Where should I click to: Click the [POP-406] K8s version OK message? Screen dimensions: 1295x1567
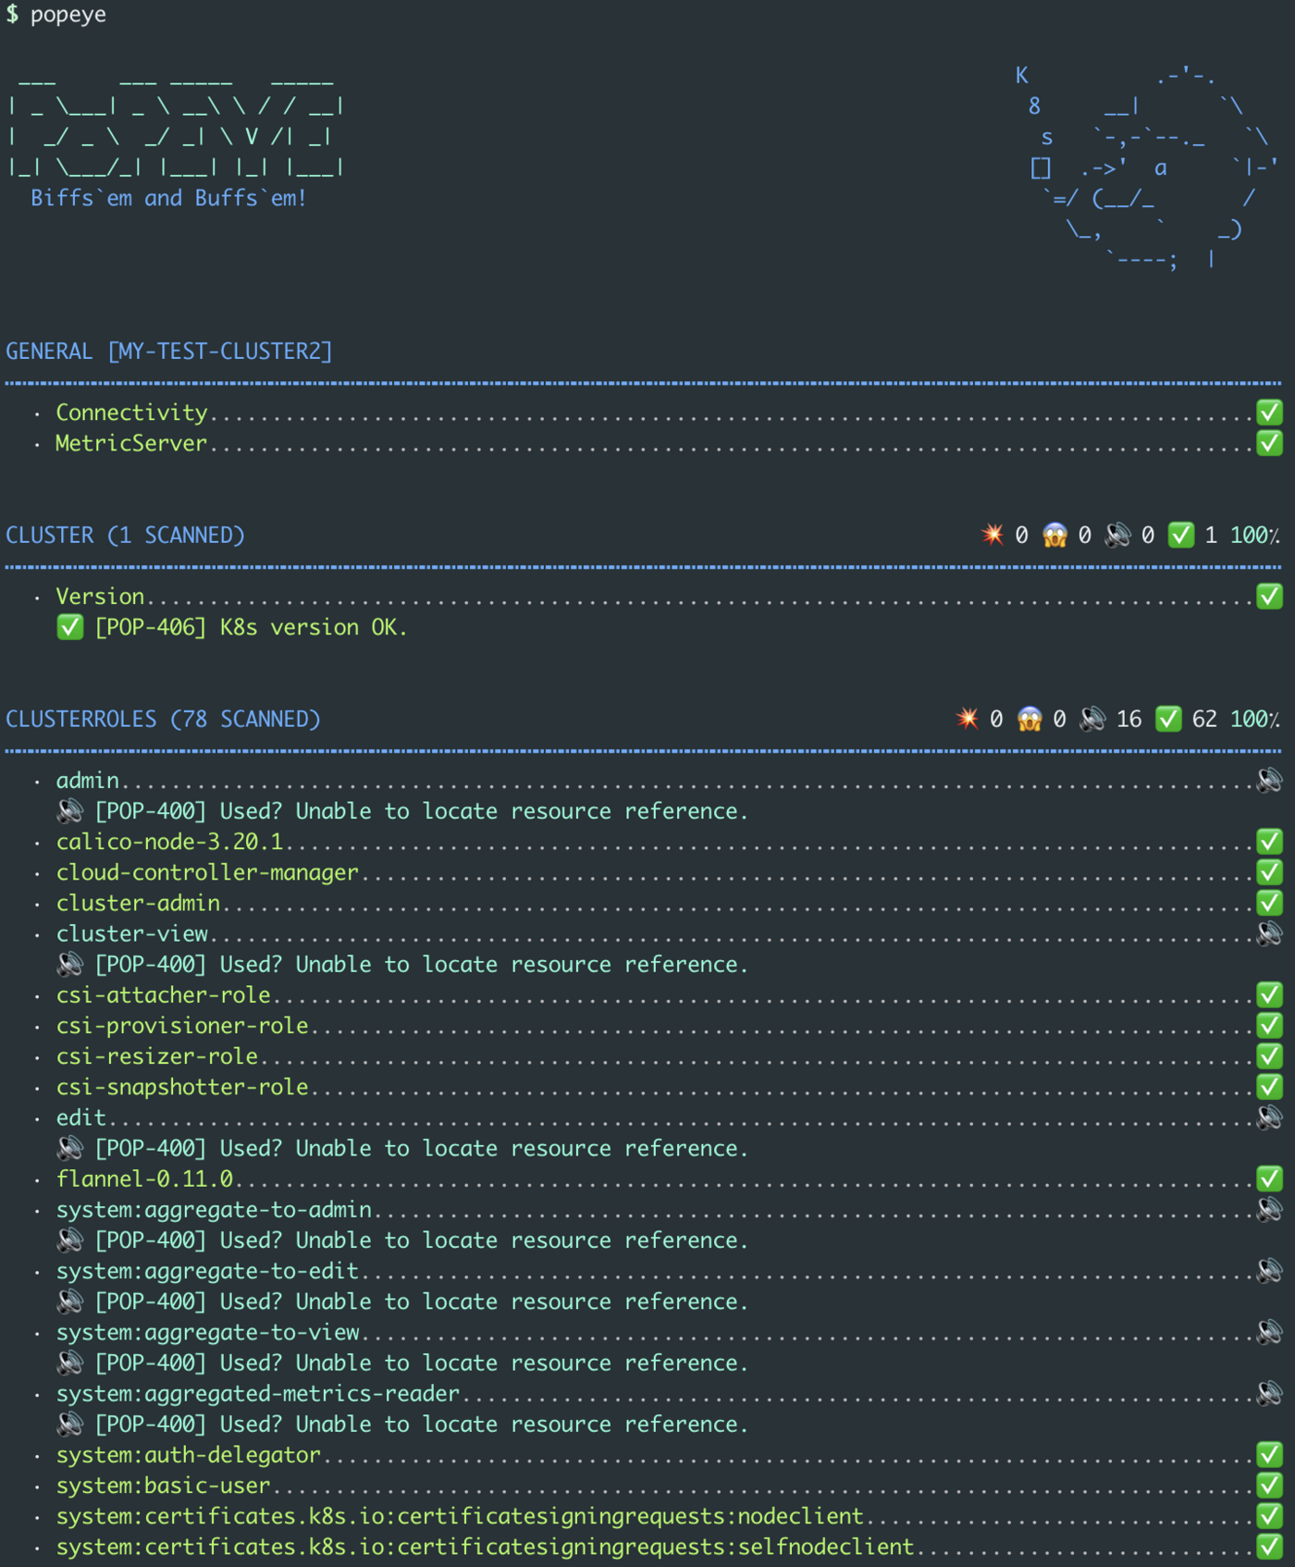[x=250, y=627]
